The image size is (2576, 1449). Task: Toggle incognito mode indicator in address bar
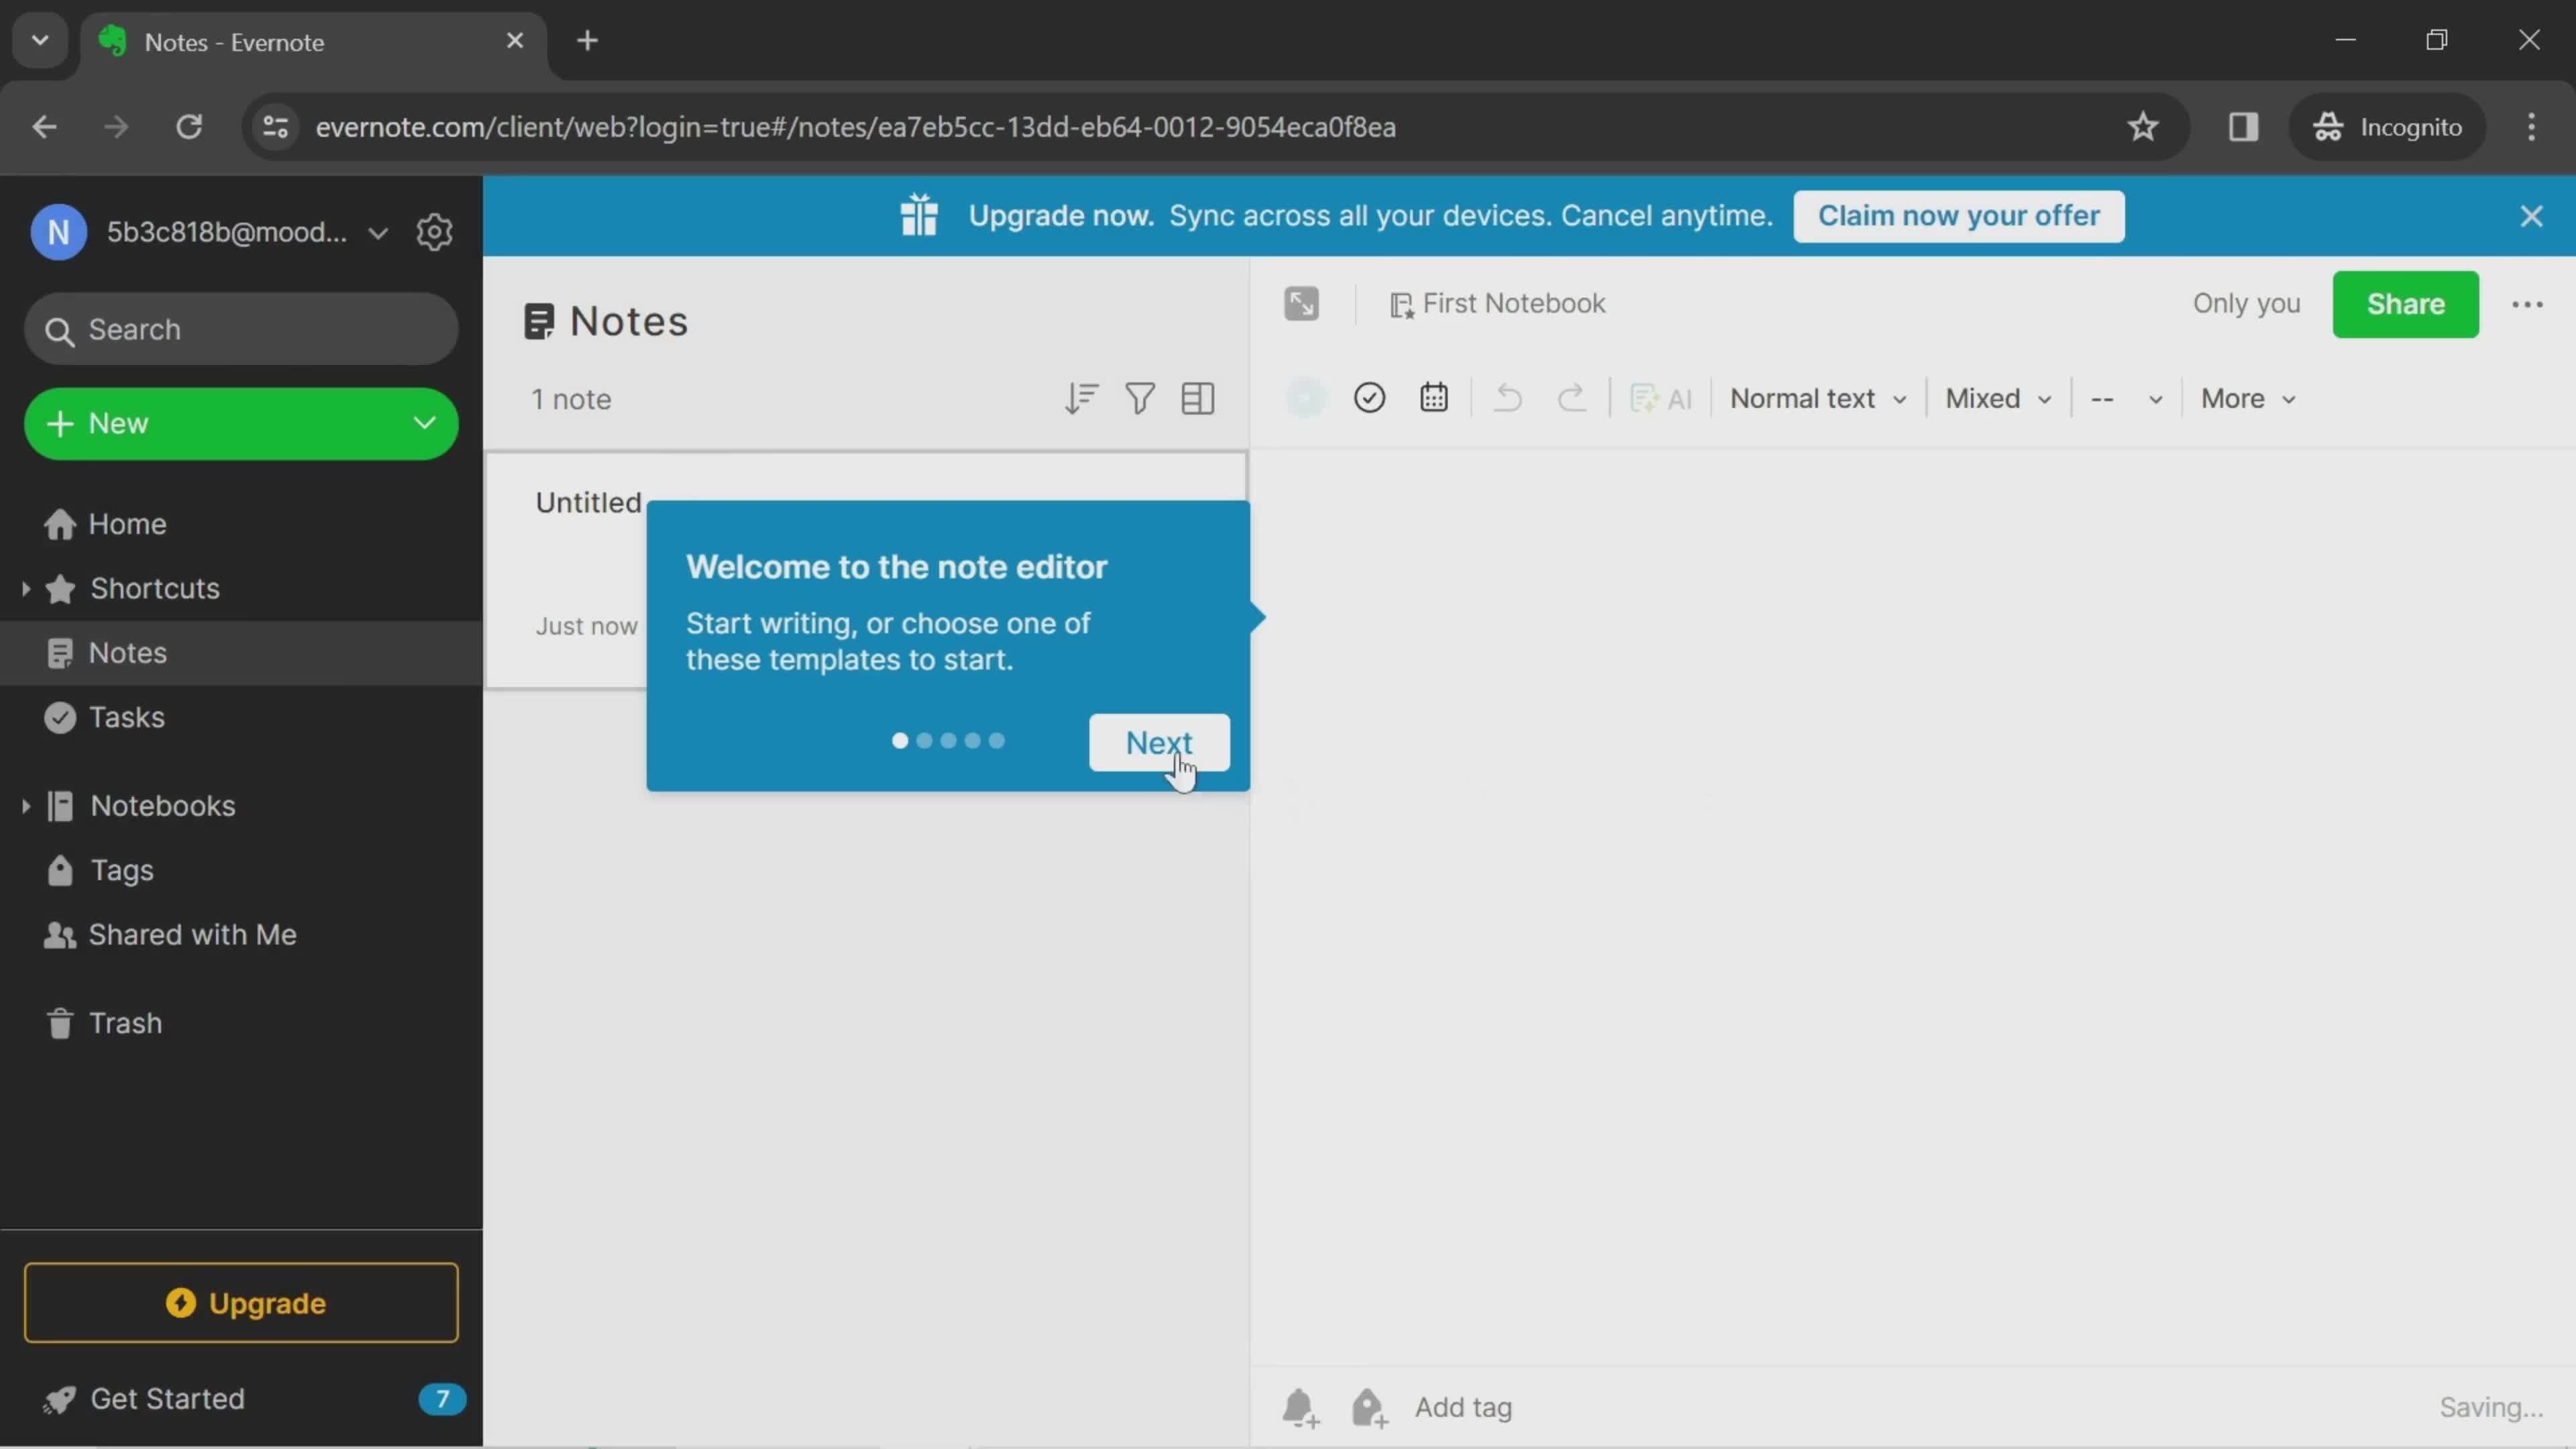tap(2388, 125)
